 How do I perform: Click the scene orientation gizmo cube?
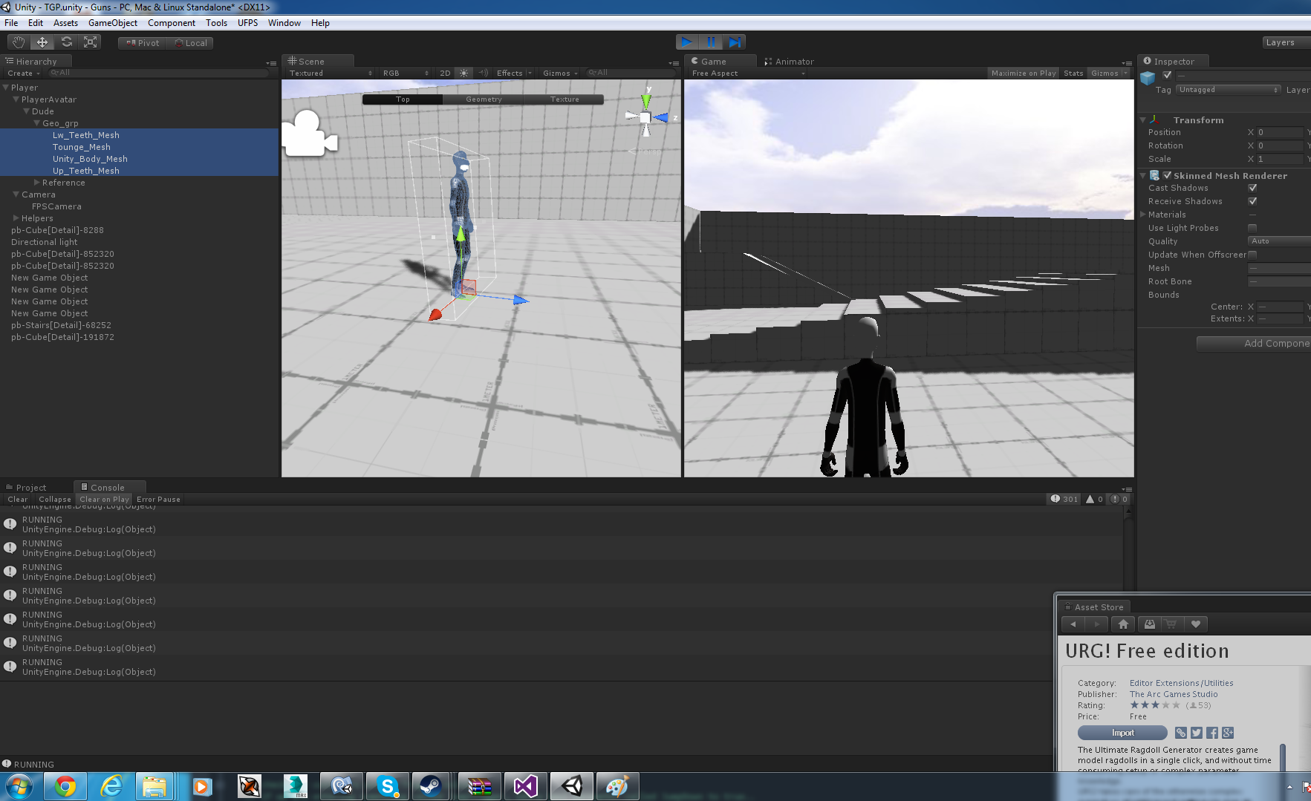pos(645,117)
